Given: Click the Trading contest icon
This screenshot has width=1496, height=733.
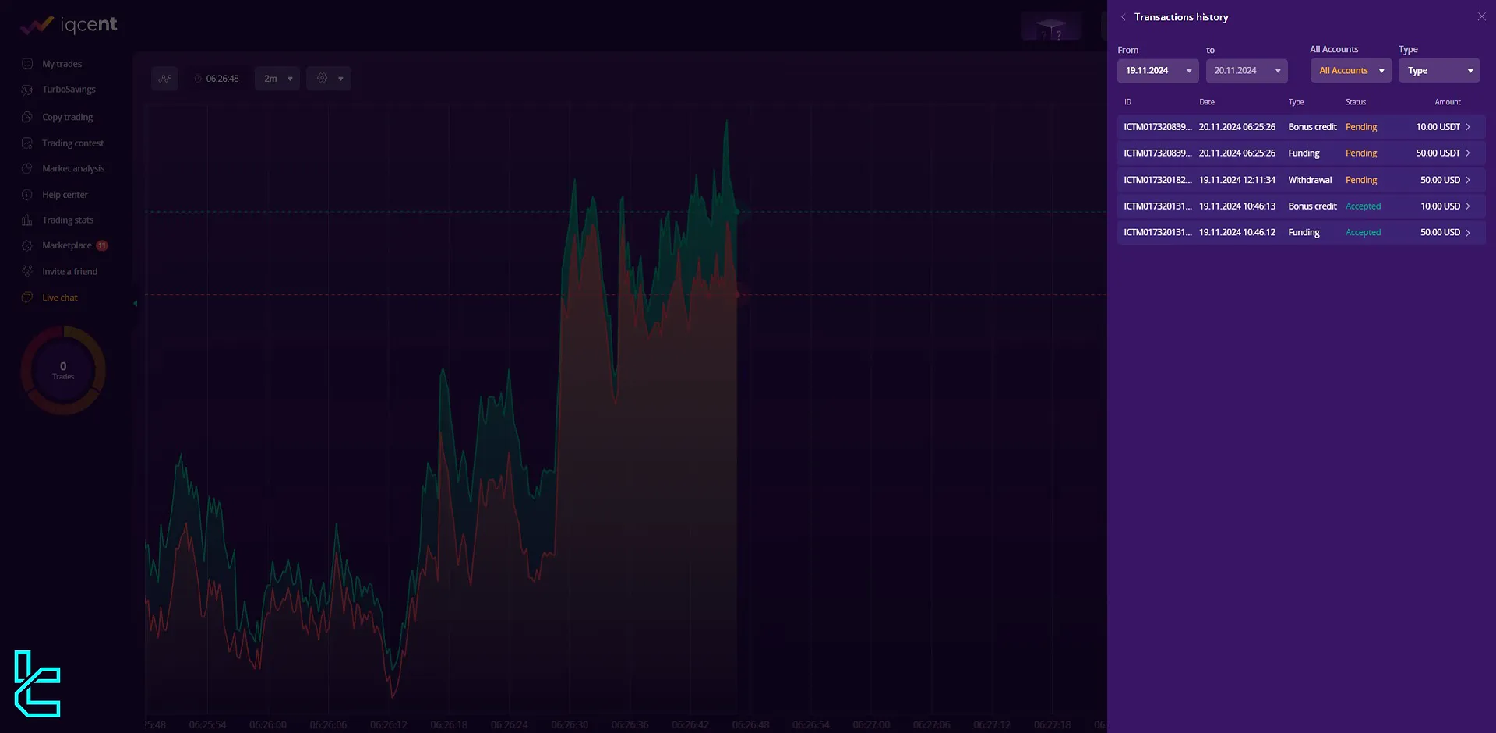Looking at the screenshot, I should (x=27, y=143).
